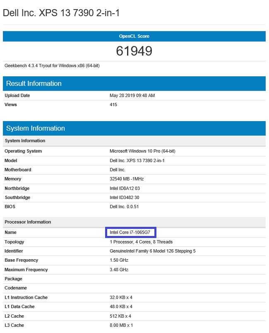Click the blue System Information section header
Screen dimensions: 269x333
(x=36, y=128)
